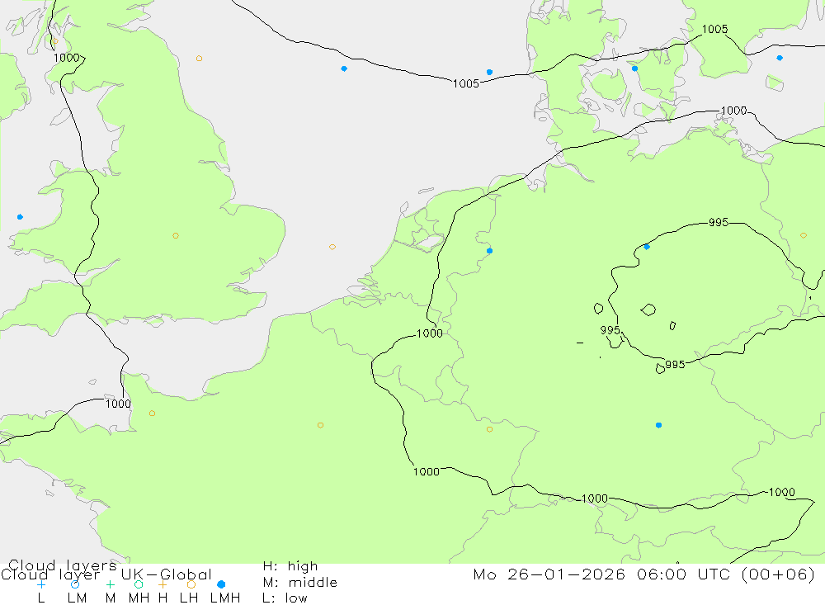This screenshot has width=825, height=605.
Task: Click the 995 label on the low's western side
Action: coord(610,330)
